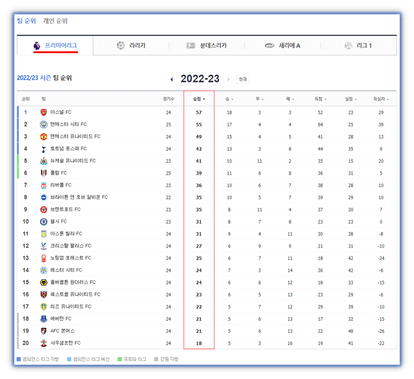Click the Manchester United FC crest icon
The height and width of the screenshot is (379, 414).
[x=43, y=136]
